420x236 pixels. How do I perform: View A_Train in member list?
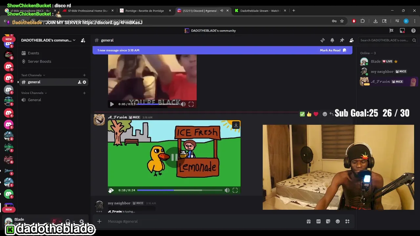[388, 82]
